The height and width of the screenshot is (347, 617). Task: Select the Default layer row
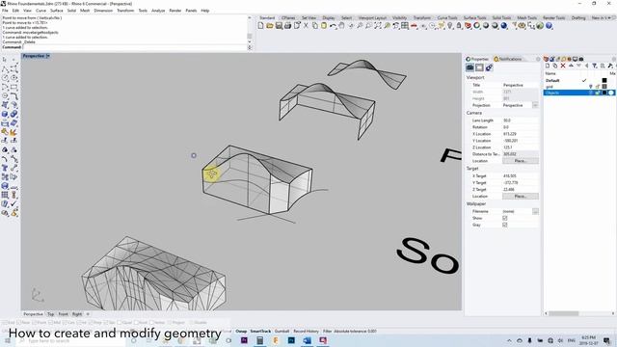[x=578, y=81]
